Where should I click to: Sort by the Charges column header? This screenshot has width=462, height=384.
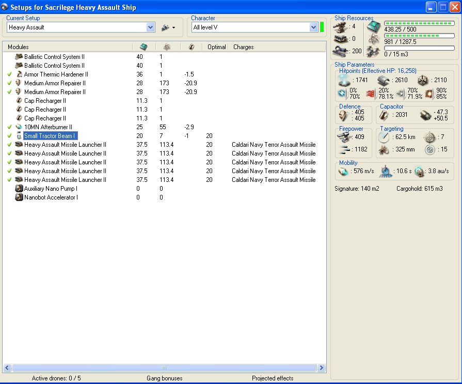pos(277,47)
